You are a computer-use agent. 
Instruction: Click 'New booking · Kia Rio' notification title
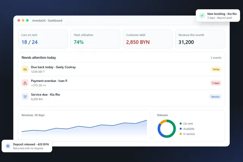(222, 14)
